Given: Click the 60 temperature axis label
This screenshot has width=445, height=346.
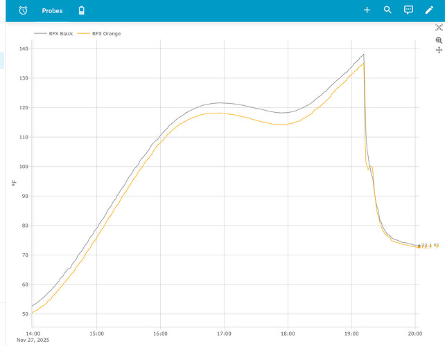Looking at the screenshot, I should (x=25, y=284).
